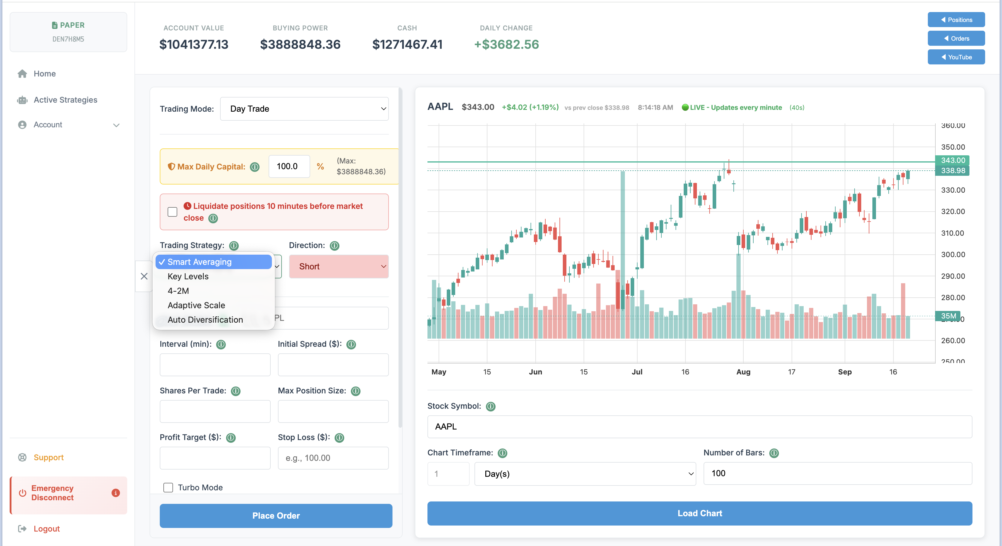Click info icon next to Direction label
1002x546 pixels.
pos(335,245)
